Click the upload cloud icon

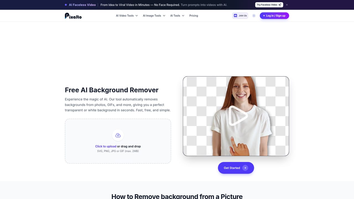point(118,135)
